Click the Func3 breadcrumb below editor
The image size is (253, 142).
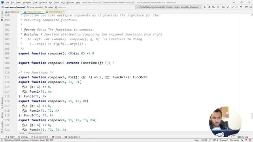(x=21, y=133)
